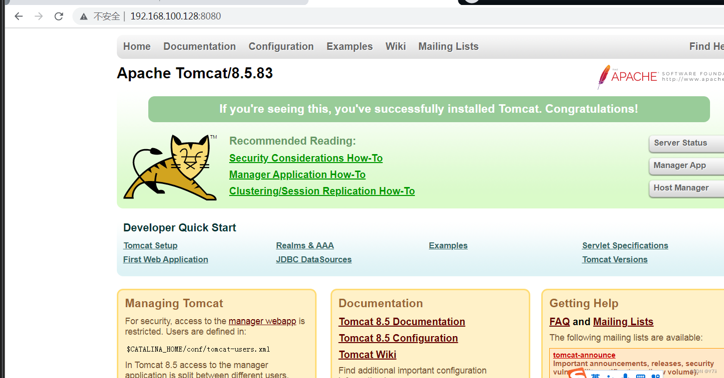Open the Home nav item
Viewport: 724px width, 378px height.
click(137, 46)
